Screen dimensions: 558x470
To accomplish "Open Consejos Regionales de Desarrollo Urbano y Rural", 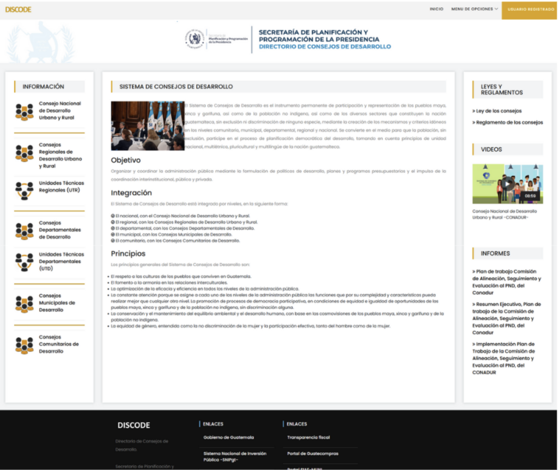I will pyautogui.click(x=60, y=156).
